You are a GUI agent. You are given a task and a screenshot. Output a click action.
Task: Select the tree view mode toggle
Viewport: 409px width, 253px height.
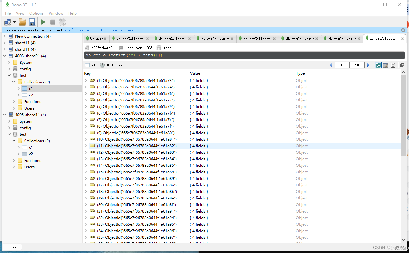(378, 65)
